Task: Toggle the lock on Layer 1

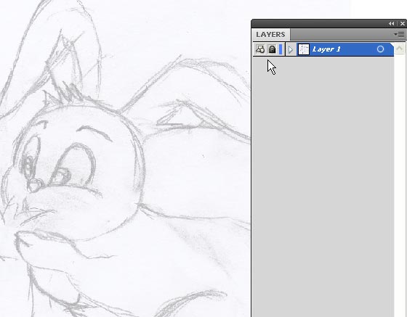Action: tap(272, 49)
